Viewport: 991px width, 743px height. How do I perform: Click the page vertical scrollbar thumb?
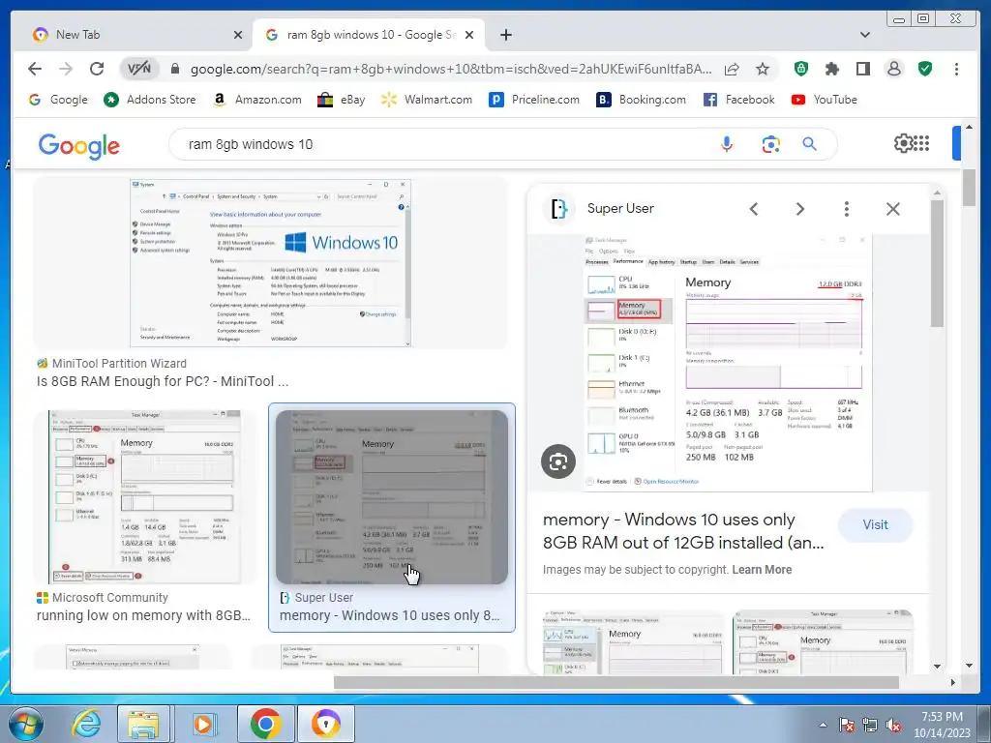tap(969, 188)
